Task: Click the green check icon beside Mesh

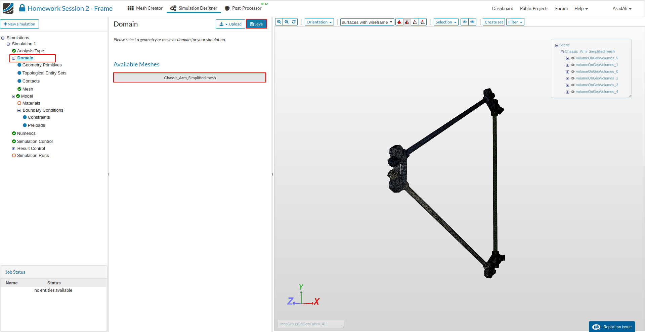Action: [x=19, y=89]
